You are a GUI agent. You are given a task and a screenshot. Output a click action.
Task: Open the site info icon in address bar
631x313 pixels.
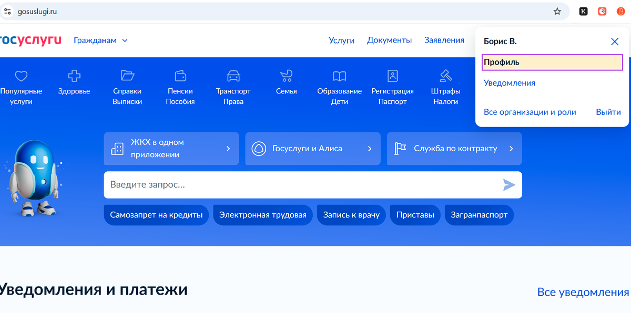[8, 11]
